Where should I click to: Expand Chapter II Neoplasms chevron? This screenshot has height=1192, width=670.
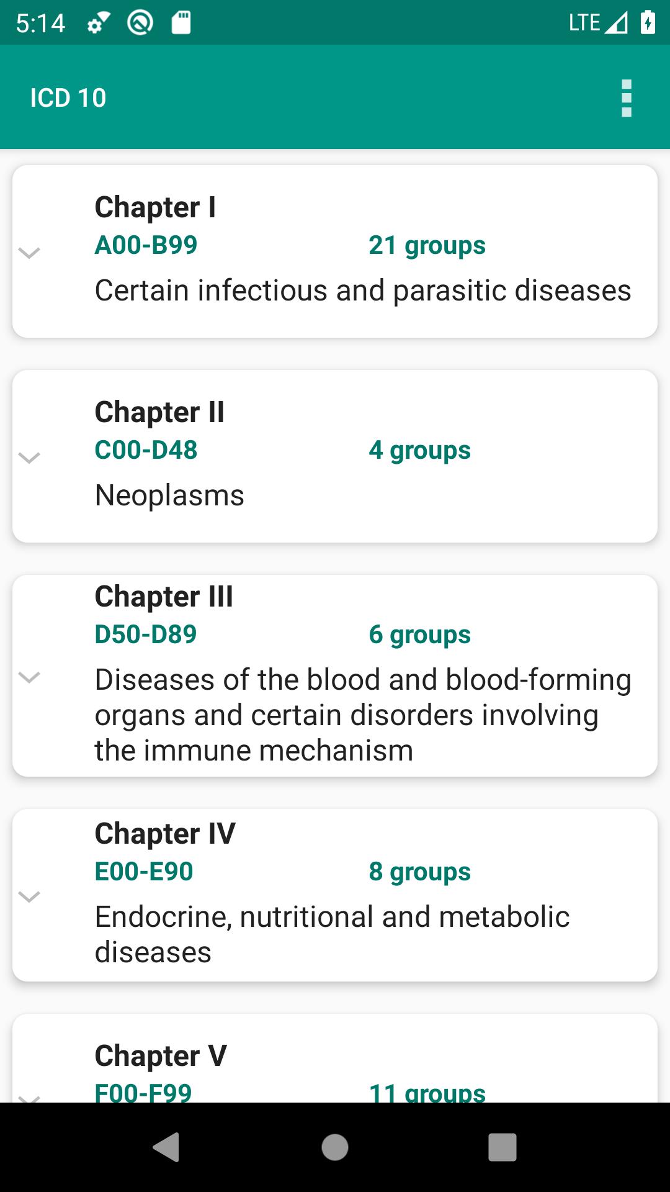click(29, 458)
